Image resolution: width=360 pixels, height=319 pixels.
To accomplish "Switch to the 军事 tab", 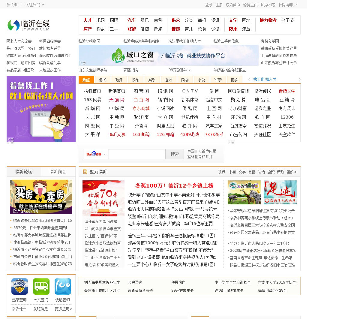I will (x=218, y=80).
